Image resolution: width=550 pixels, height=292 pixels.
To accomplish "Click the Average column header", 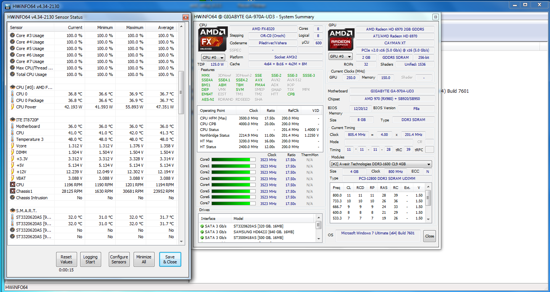I will click(x=161, y=27).
